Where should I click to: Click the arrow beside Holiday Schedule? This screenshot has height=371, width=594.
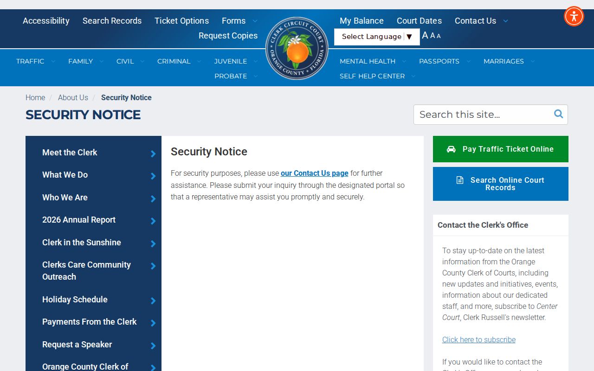tap(153, 301)
